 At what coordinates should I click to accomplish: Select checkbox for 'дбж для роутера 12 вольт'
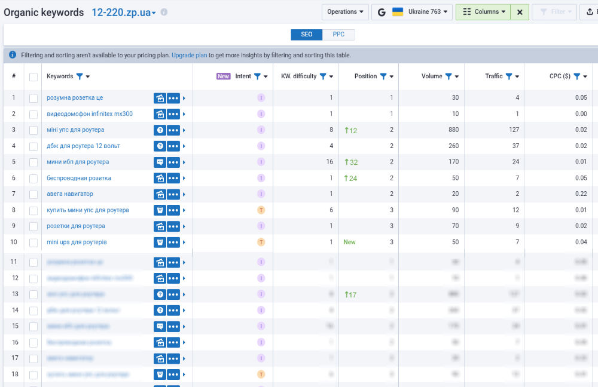pyautogui.click(x=33, y=146)
